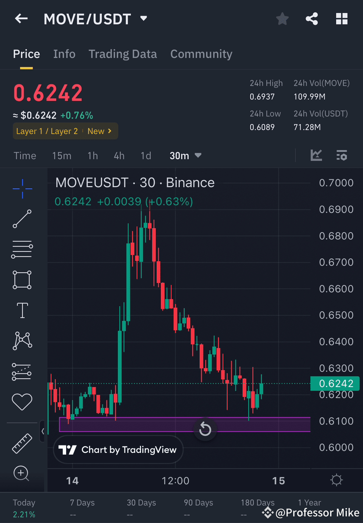Image resolution: width=363 pixels, height=523 pixels.
Task: Open the share options
Action: [x=312, y=18]
